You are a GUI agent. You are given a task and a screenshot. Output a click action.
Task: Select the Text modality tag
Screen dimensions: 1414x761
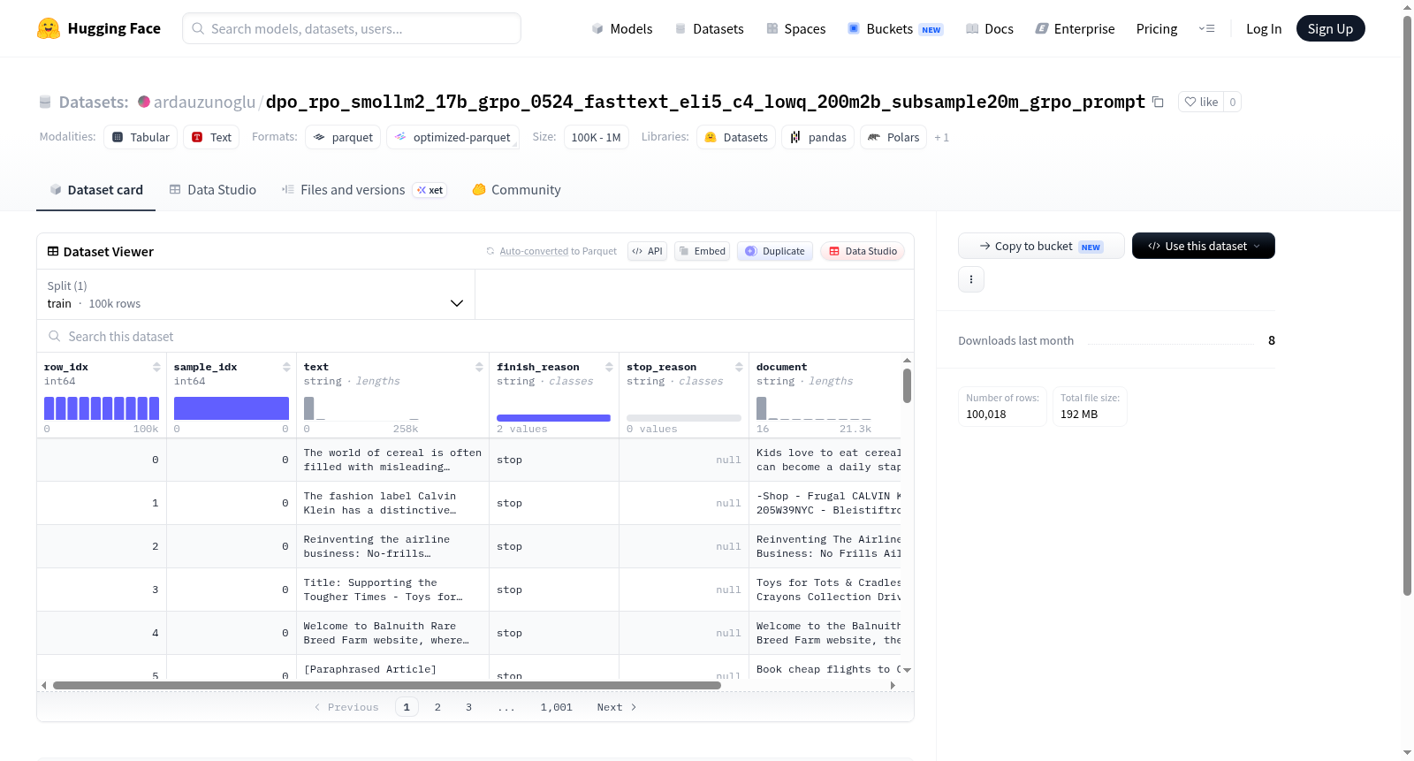click(212, 137)
